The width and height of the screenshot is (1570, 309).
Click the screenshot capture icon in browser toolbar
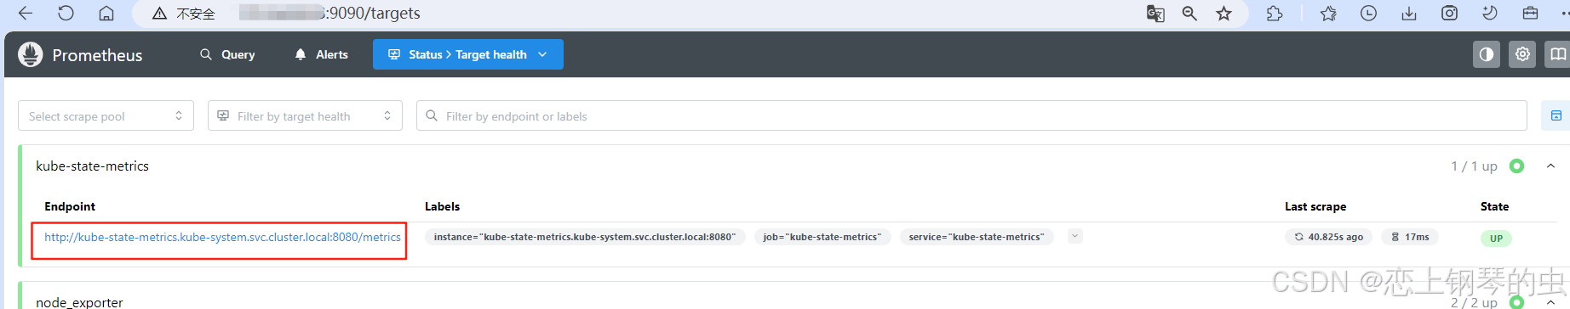1449,14
